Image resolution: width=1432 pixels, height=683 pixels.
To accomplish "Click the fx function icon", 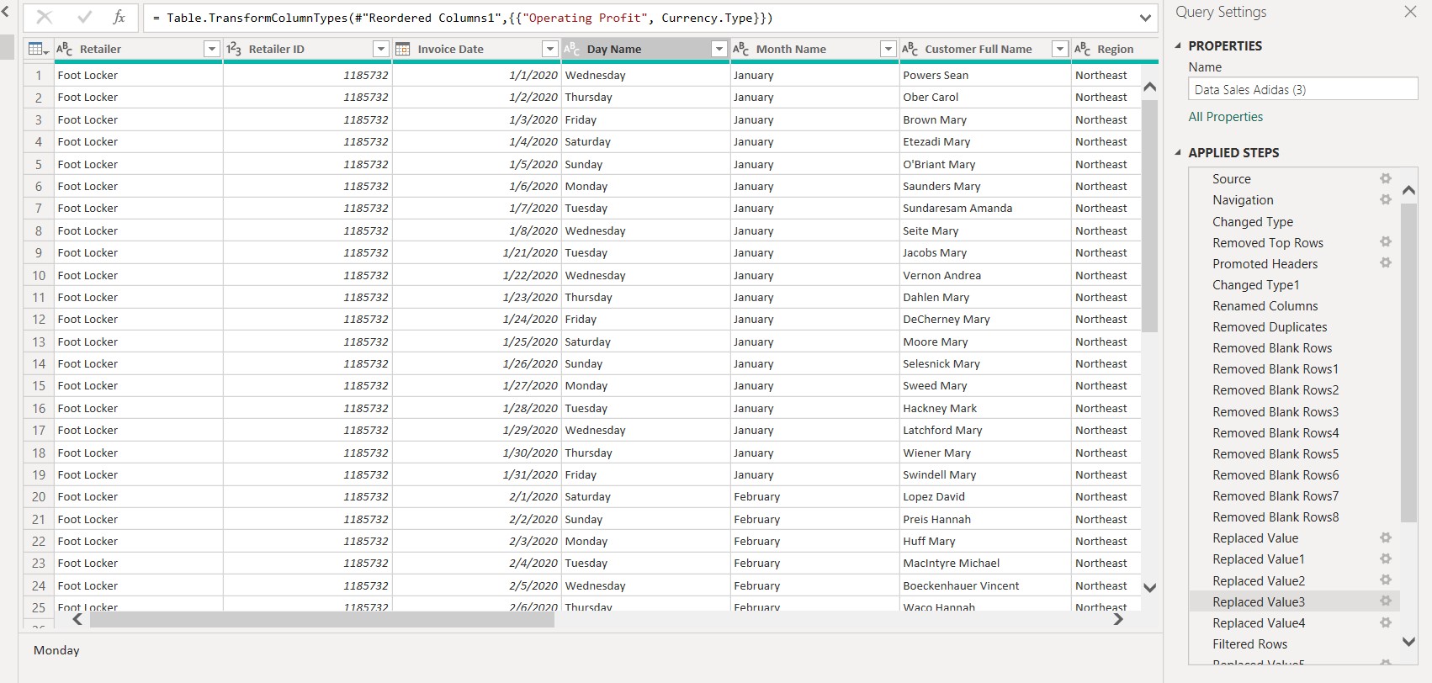I will 119,18.
